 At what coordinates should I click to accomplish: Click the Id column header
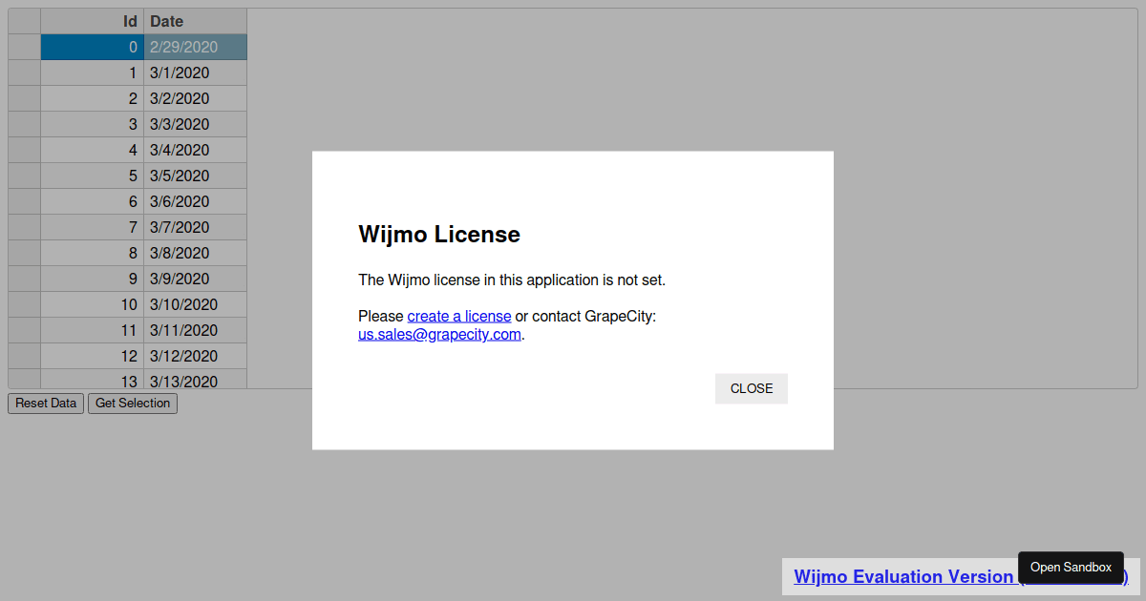point(92,21)
